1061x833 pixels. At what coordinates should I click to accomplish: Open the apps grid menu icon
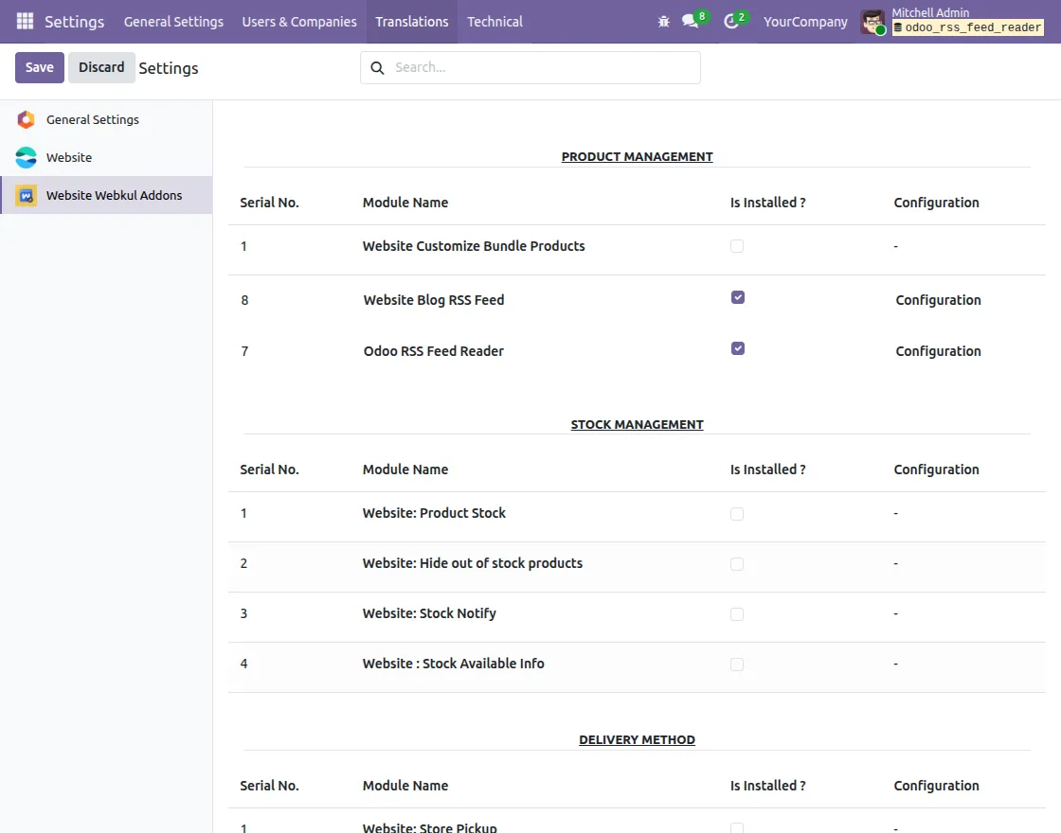[x=25, y=21]
